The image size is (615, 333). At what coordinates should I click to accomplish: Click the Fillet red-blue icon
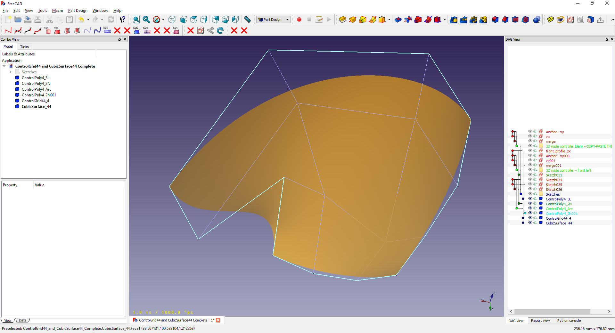click(x=495, y=20)
